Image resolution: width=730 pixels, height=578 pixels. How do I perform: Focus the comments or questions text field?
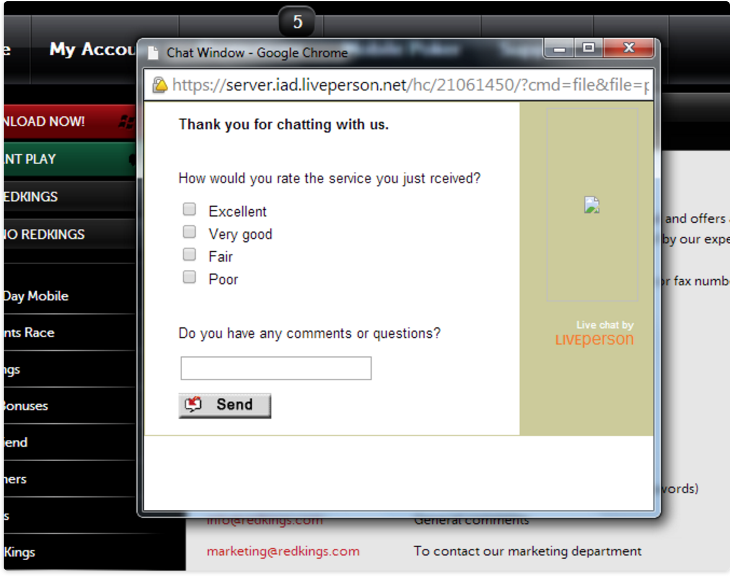276,368
